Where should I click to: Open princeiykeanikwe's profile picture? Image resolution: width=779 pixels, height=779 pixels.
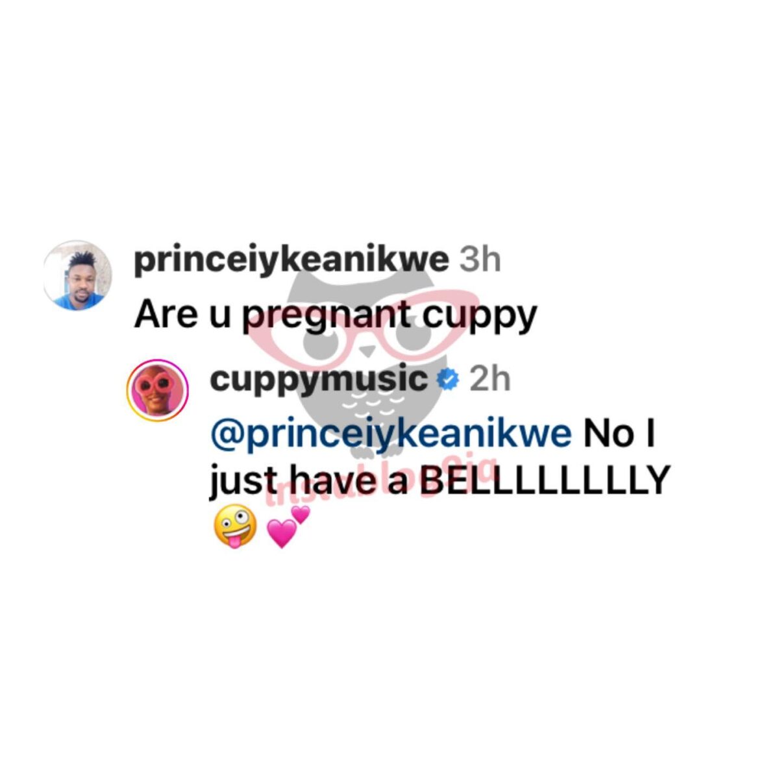pos(78,275)
